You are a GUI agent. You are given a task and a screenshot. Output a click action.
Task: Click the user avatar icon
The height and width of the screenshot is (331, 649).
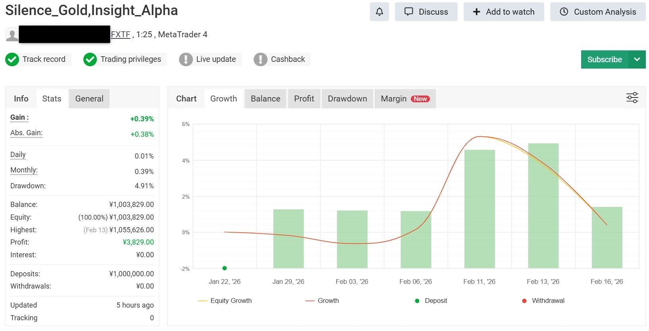12,35
